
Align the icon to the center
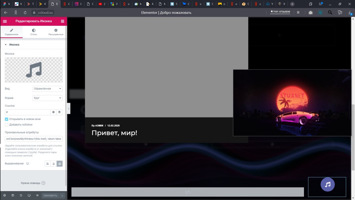[54, 164]
